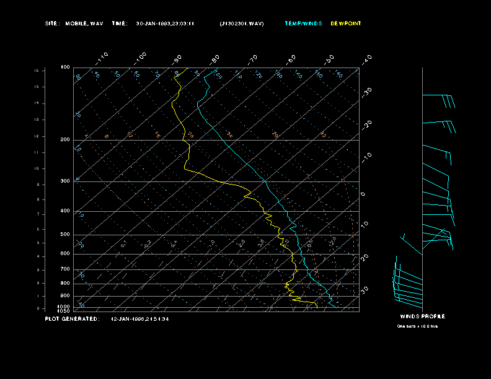Click the -80 temperature axis label
Image resolution: width=491 pixels, height=379 pixels.
tap(215, 59)
